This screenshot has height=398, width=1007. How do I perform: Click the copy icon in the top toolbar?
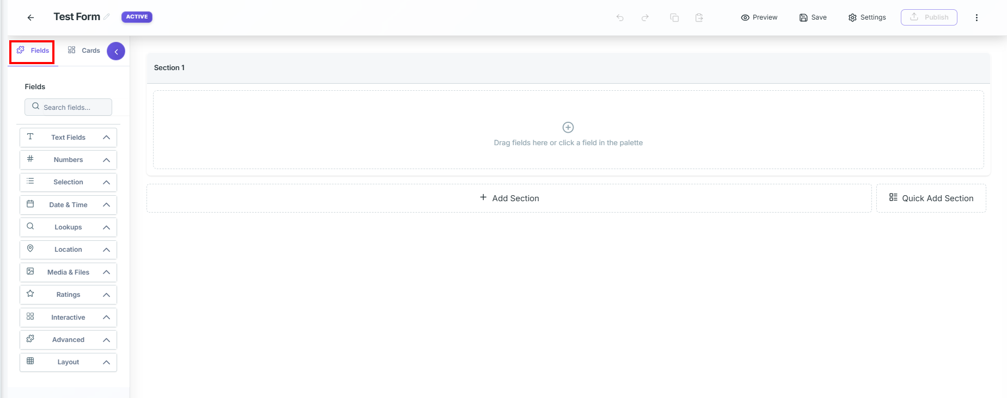click(x=674, y=17)
